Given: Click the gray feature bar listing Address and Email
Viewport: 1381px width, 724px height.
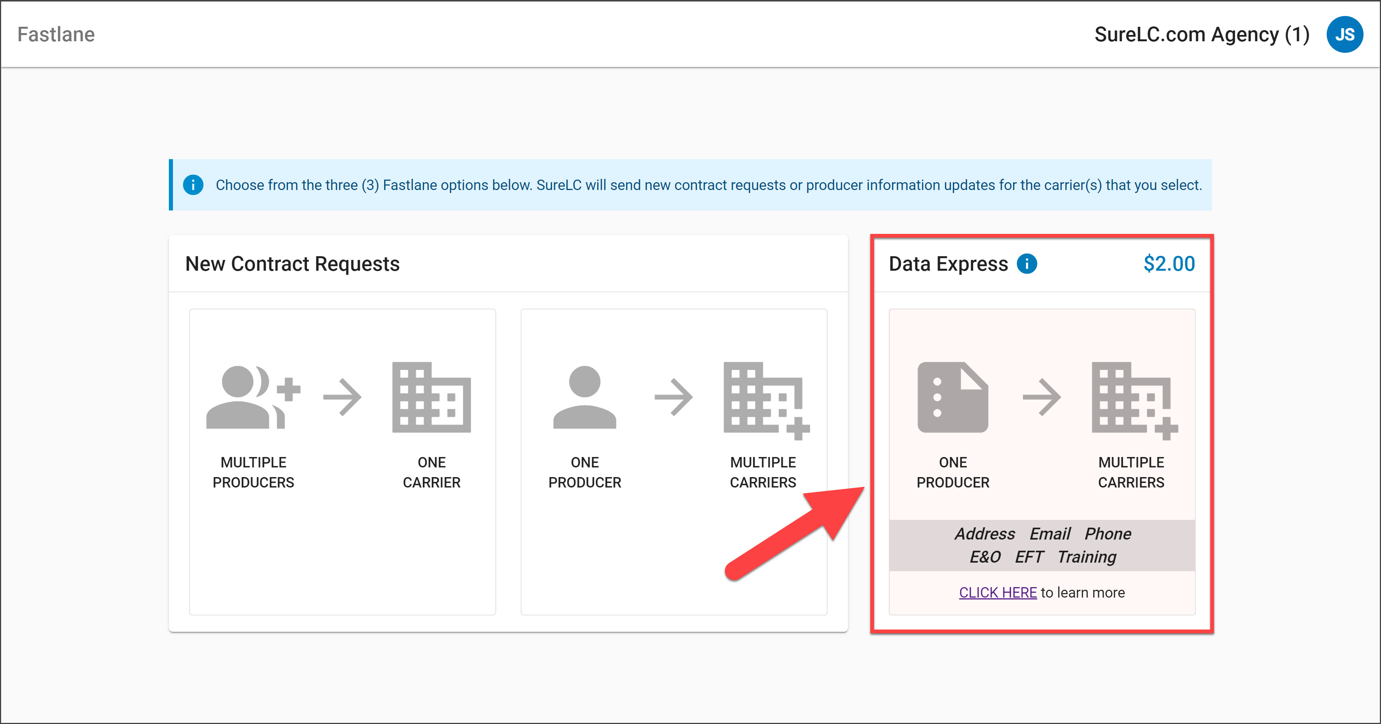Looking at the screenshot, I should coord(1042,545).
